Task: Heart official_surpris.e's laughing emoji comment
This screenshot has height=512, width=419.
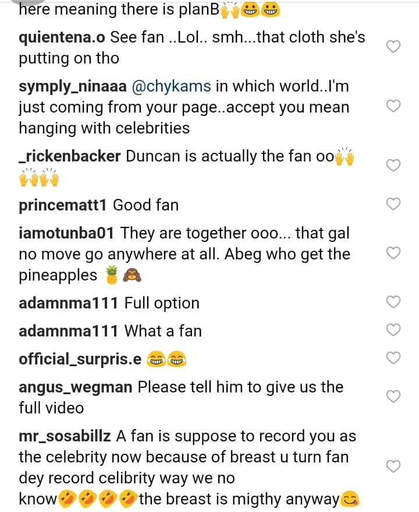Action: [394, 358]
